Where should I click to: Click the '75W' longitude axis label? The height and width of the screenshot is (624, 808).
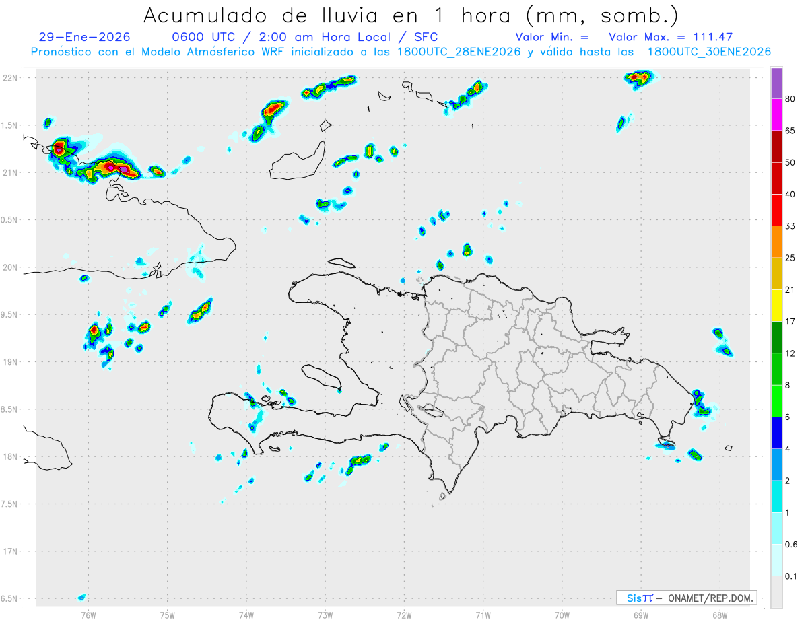click(x=167, y=614)
